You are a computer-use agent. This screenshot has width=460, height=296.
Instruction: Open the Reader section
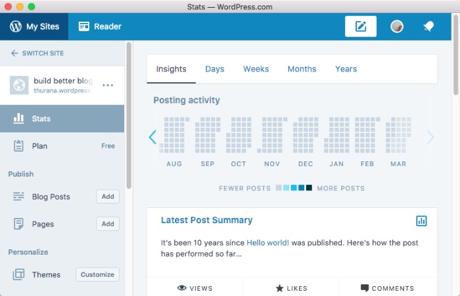pos(100,26)
